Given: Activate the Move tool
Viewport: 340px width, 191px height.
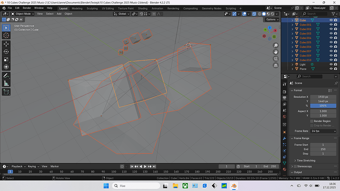Looking at the screenshot, I should pyautogui.click(x=6, y=44).
